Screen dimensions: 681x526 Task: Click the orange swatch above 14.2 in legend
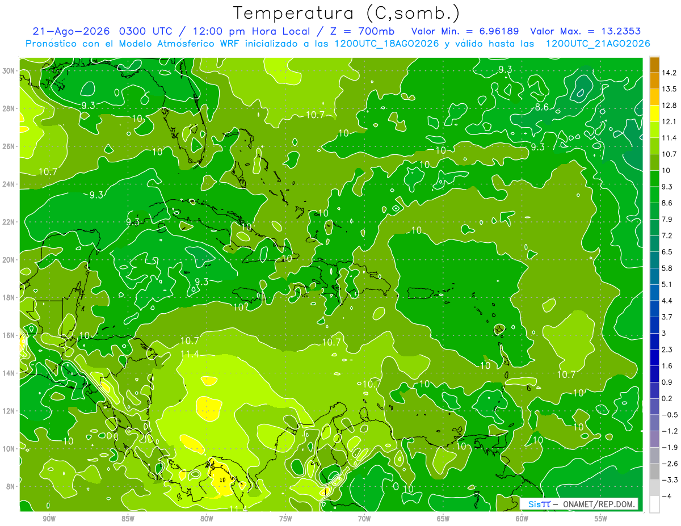click(x=654, y=65)
